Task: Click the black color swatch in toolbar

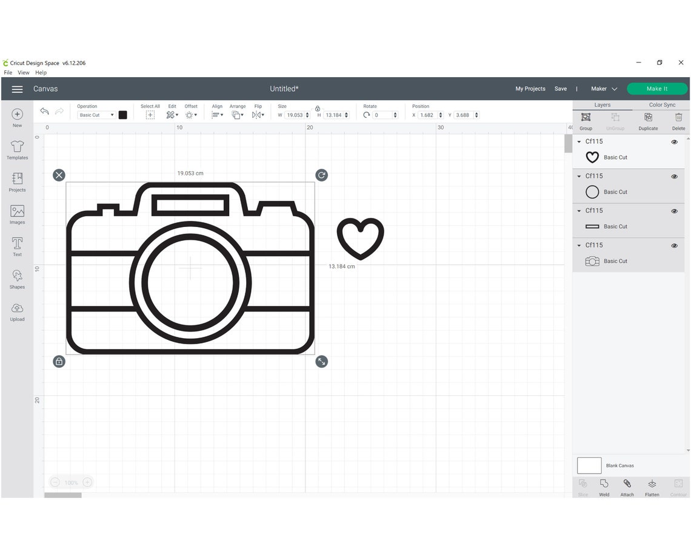Action: click(123, 115)
